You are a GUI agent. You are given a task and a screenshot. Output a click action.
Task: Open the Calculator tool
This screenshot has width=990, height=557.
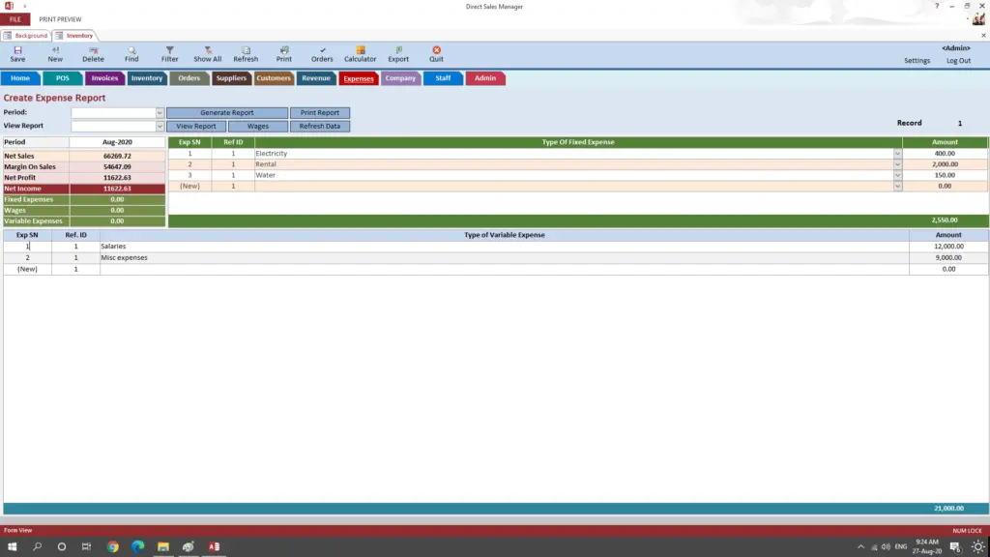(x=360, y=52)
